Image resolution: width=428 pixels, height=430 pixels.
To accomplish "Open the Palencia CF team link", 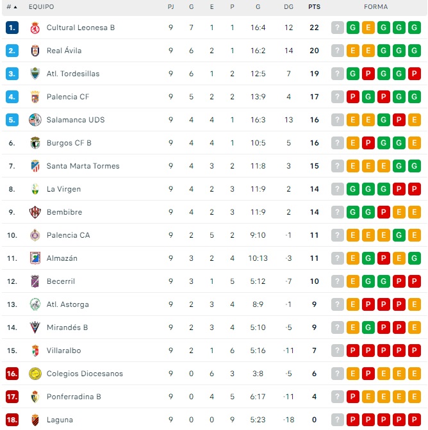I will tap(68, 97).
